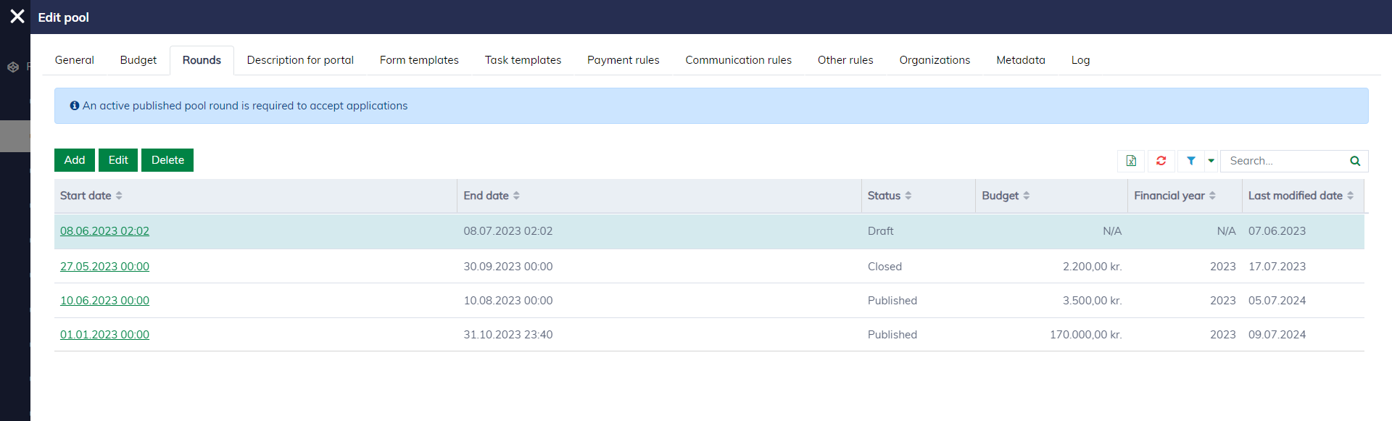Sort by End date column arrows

[516, 196]
